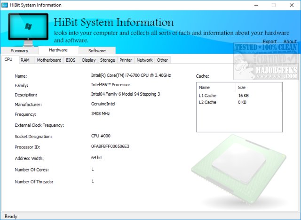This screenshot has width=301, height=220.
Task: Click the 3408 MHz frequency value
Action: coord(100,114)
